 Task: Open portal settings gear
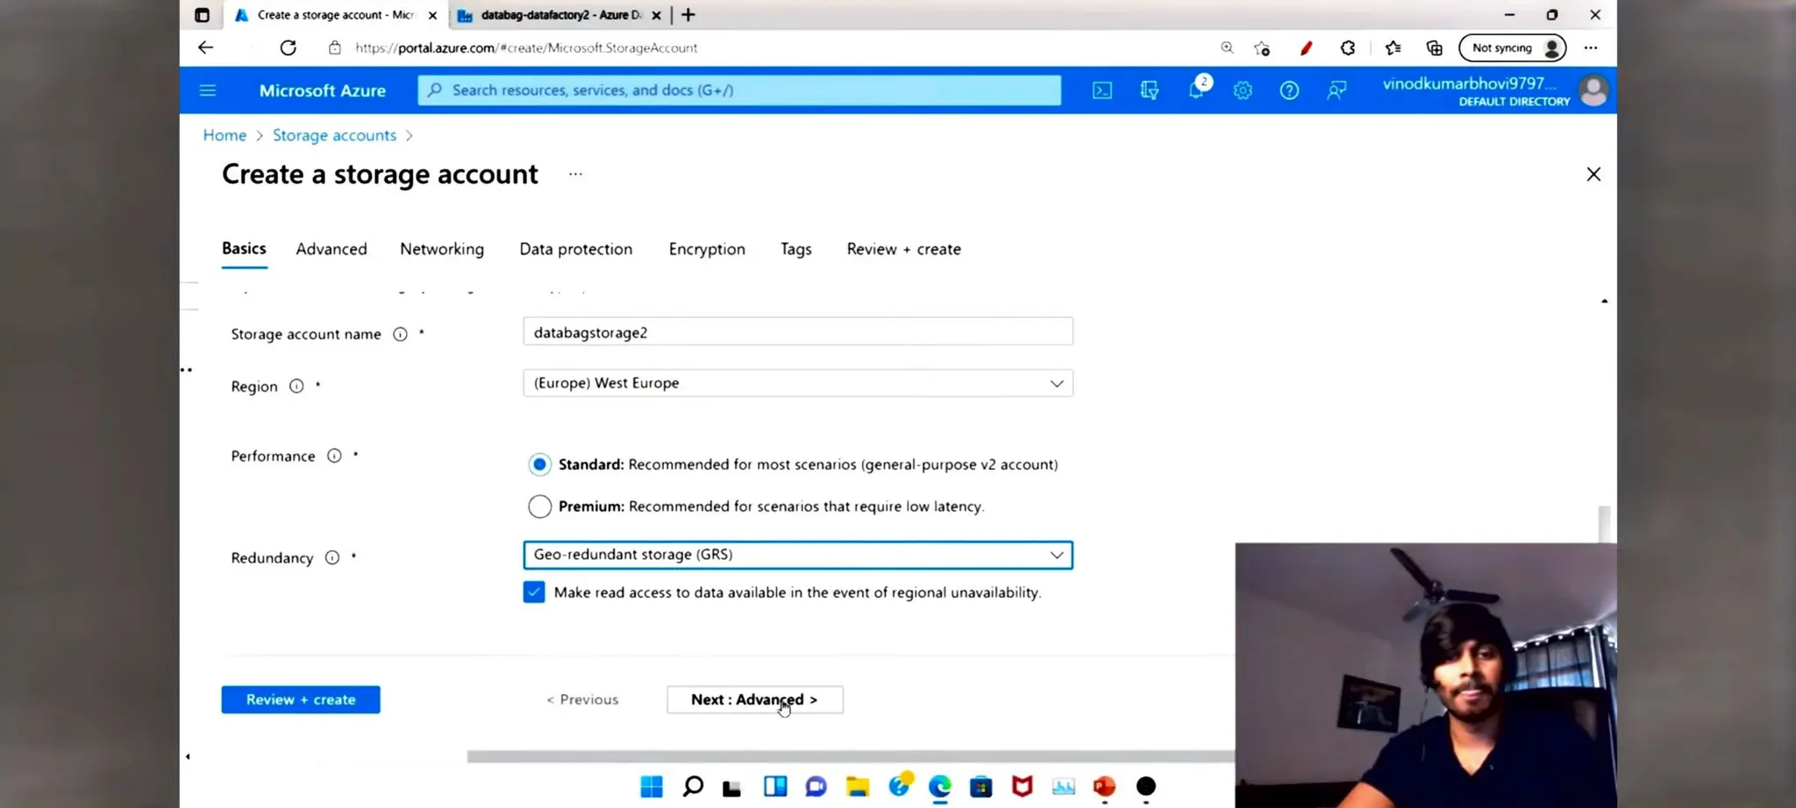pyautogui.click(x=1243, y=90)
